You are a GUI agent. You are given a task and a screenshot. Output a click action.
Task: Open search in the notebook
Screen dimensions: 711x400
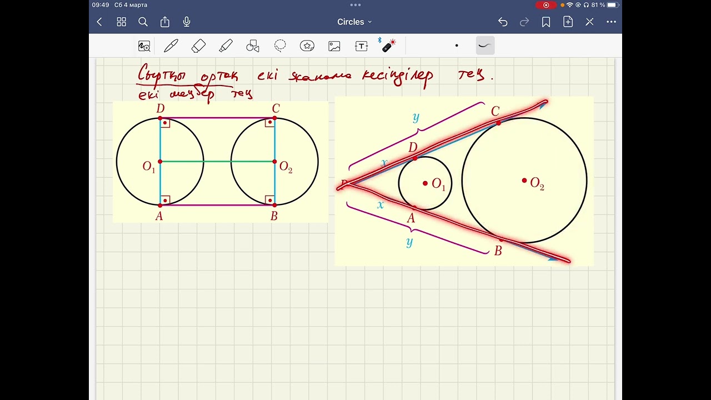point(143,22)
